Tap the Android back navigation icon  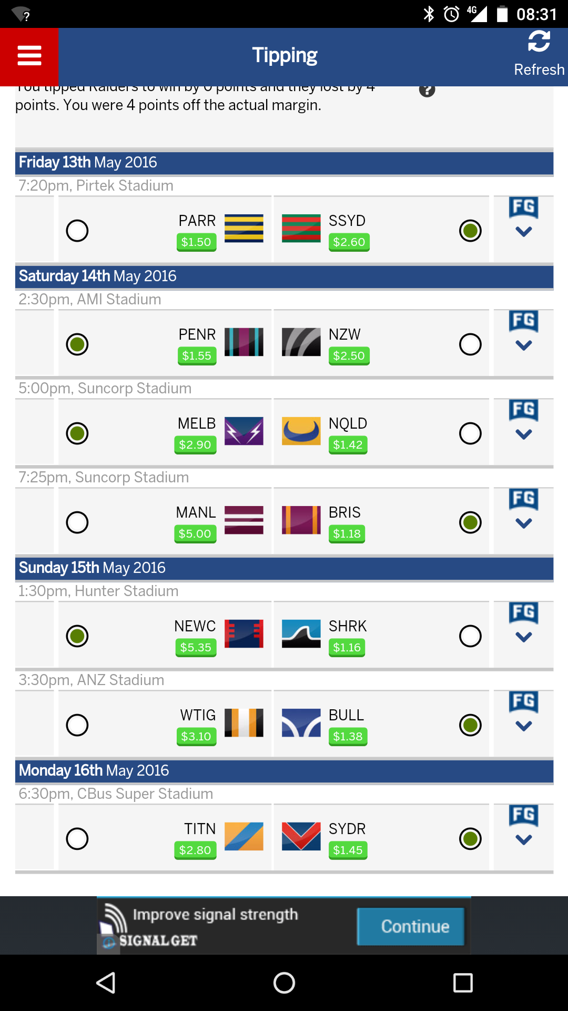pos(106,983)
